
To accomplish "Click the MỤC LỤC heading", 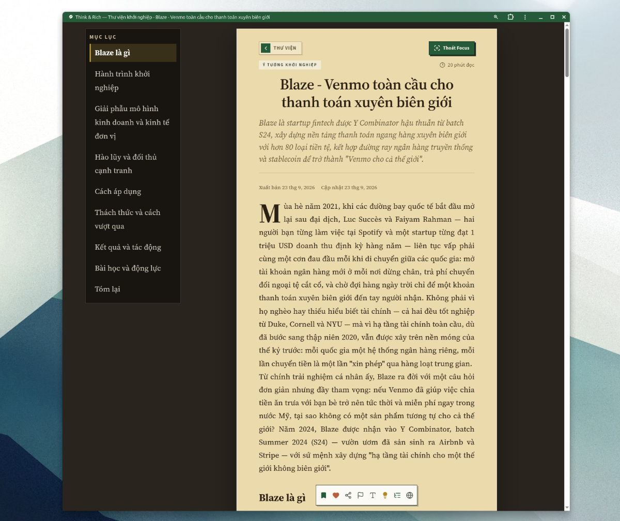I will [103, 37].
